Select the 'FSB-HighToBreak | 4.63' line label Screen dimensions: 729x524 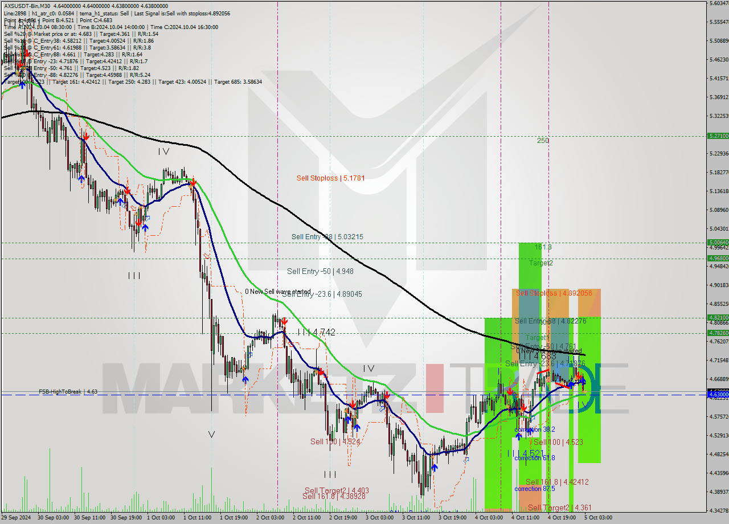68,392
